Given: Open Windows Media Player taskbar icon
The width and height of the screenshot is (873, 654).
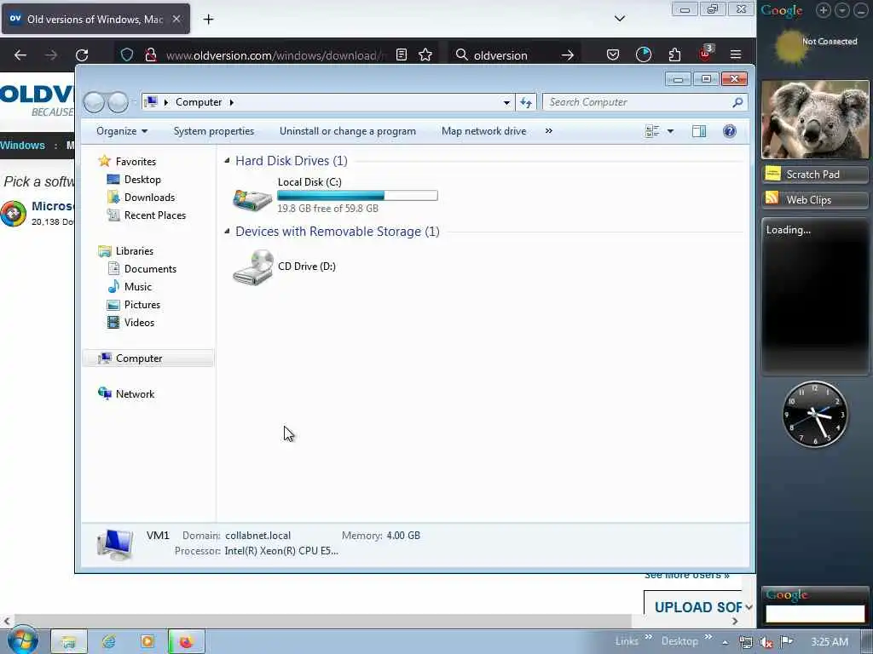Looking at the screenshot, I should point(147,642).
